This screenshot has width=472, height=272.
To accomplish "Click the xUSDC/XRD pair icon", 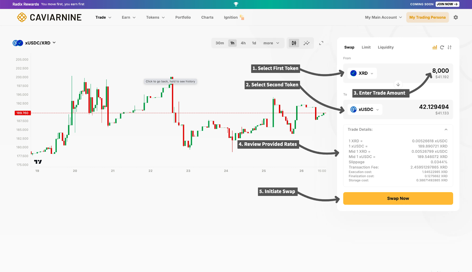I will pos(18,43).
